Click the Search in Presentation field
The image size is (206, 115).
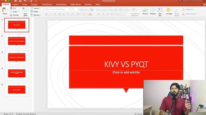click(192, 1)
